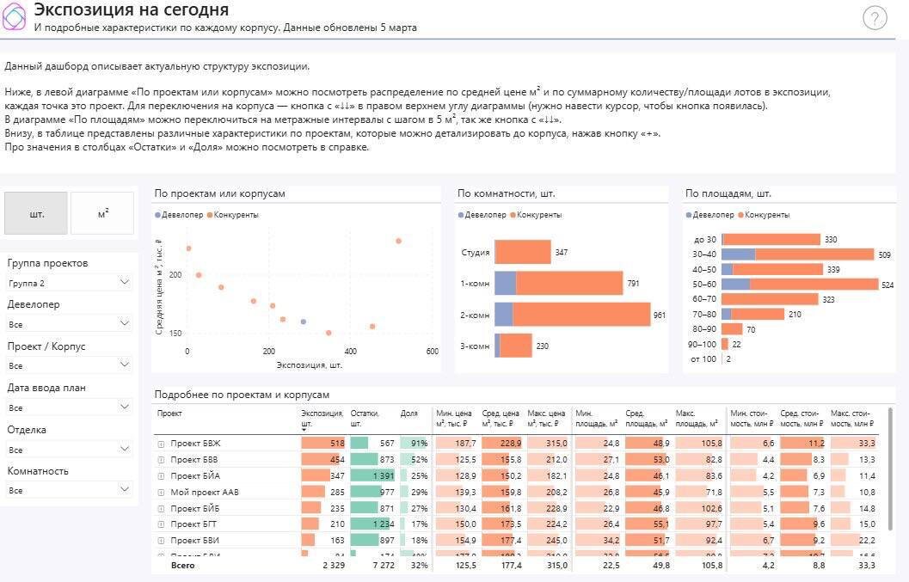Click the По комнатности, шт. chart title
Image resolution: width=909 pixels, height=582 pixels.
pos(506,193)
